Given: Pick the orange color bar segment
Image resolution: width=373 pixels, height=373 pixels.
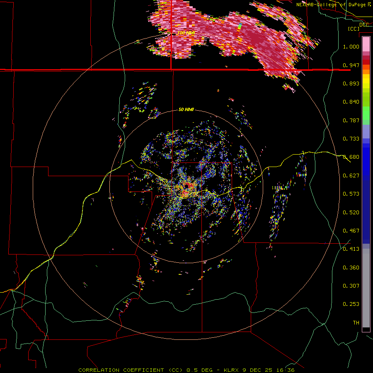Looking at the screenshot, I should click(366, 72).
